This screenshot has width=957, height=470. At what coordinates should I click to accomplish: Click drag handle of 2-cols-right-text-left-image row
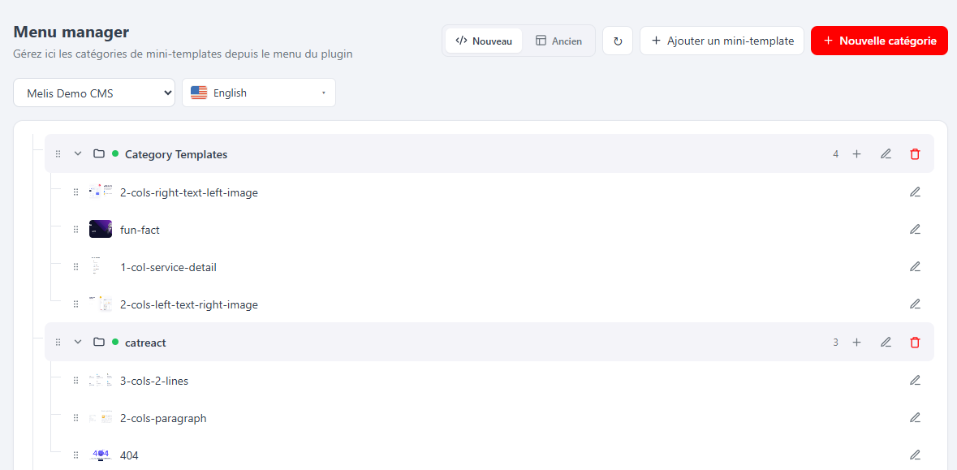pyautogui.click(x=75, y=192)
